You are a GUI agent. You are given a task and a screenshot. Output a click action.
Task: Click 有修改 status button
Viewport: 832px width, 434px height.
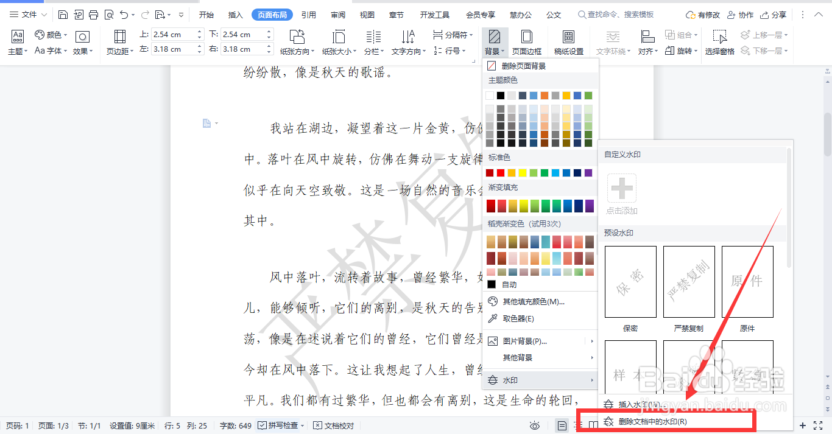pos(703,15)
